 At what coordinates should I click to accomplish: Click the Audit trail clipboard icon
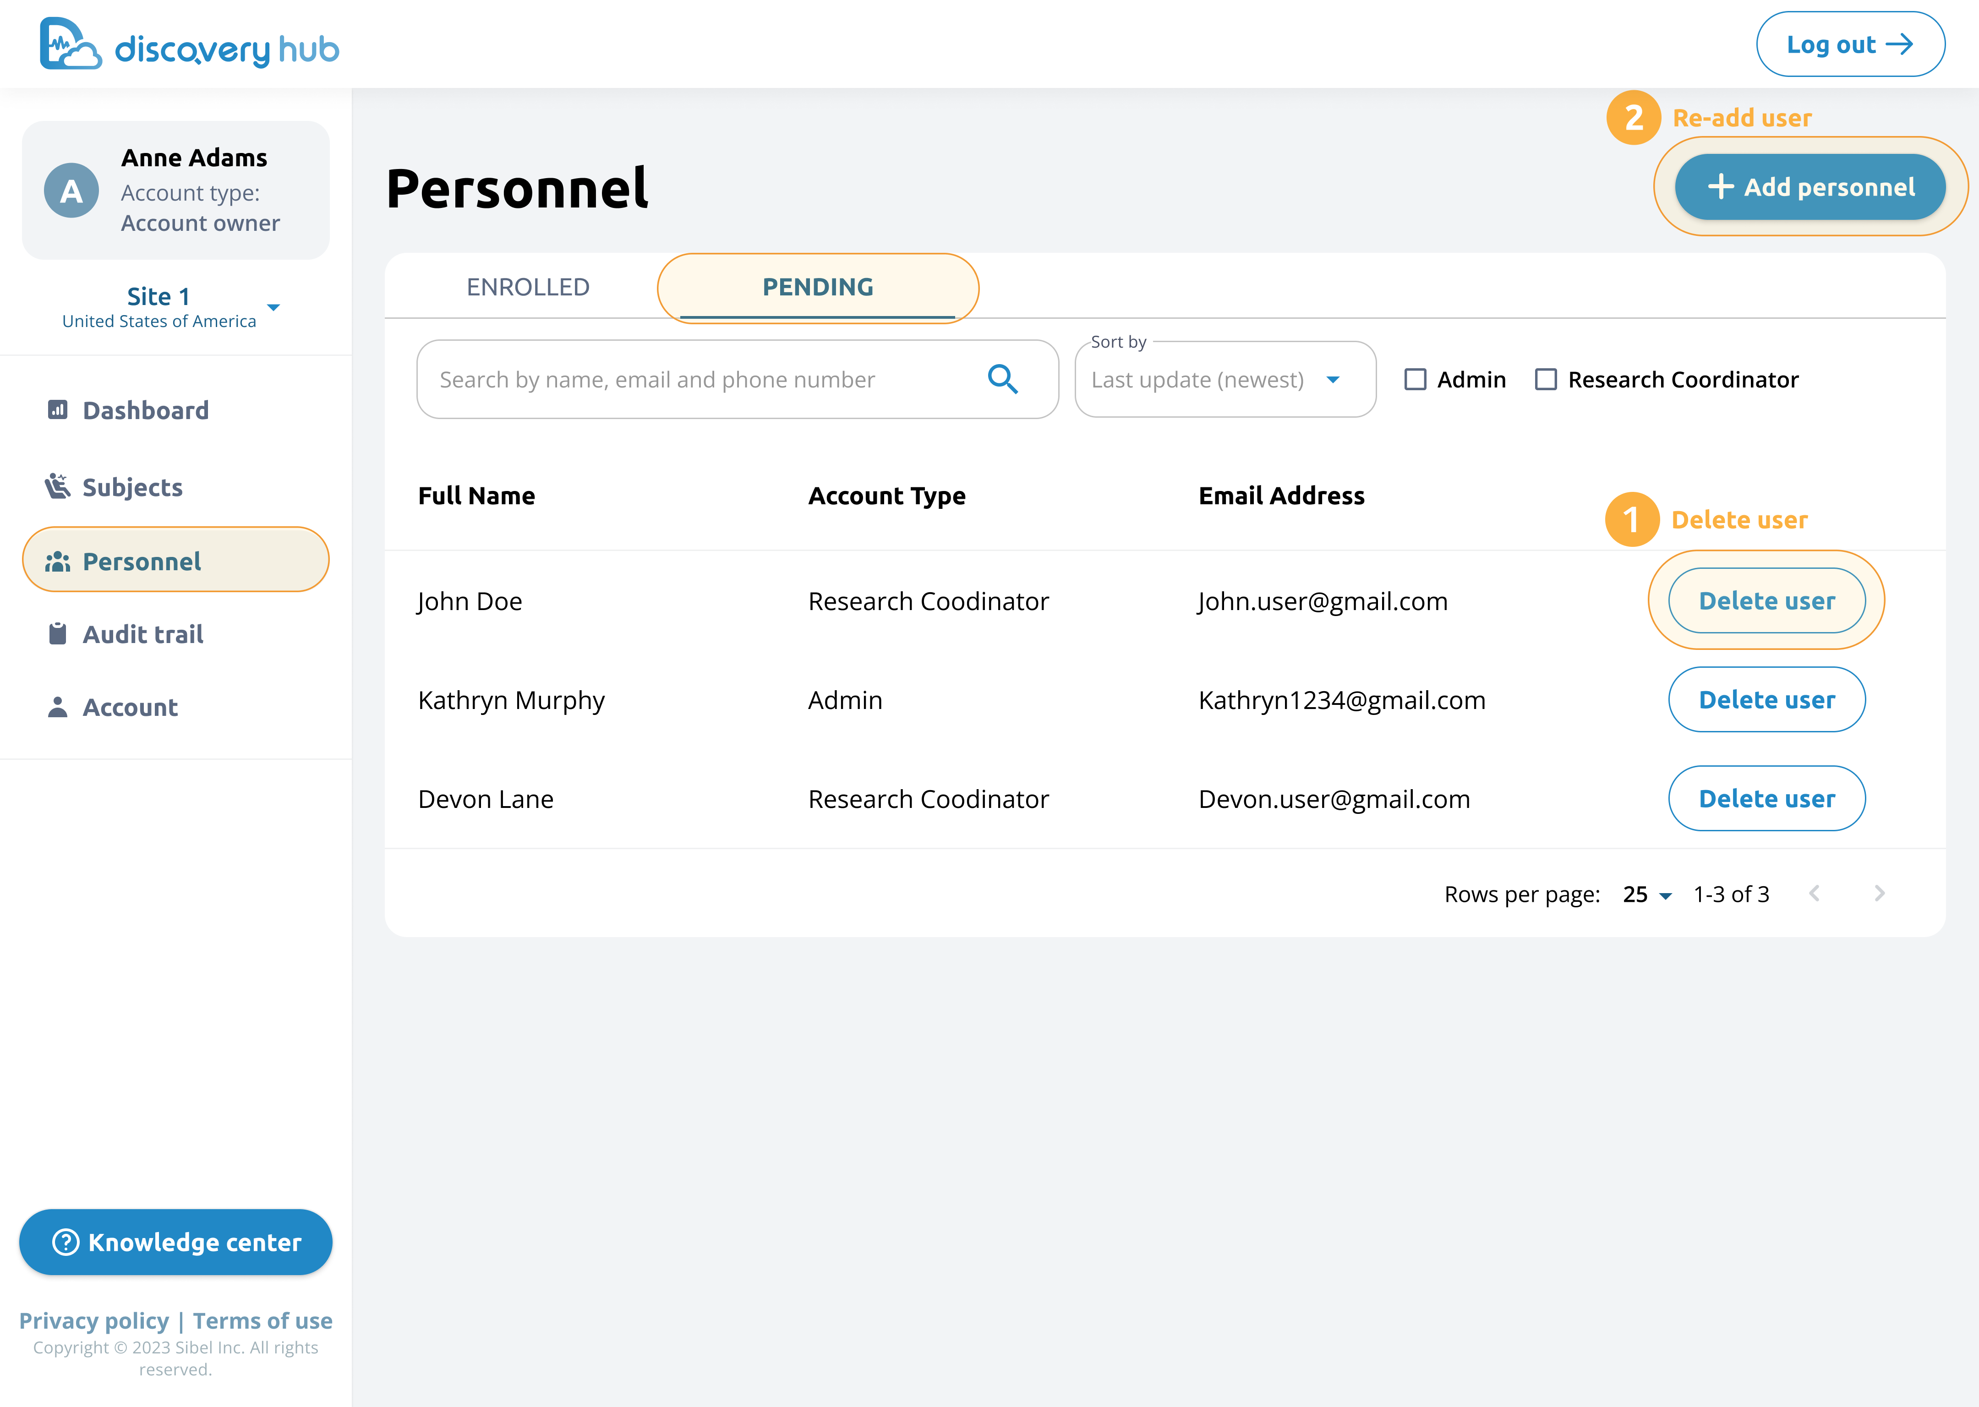point(57,634)
